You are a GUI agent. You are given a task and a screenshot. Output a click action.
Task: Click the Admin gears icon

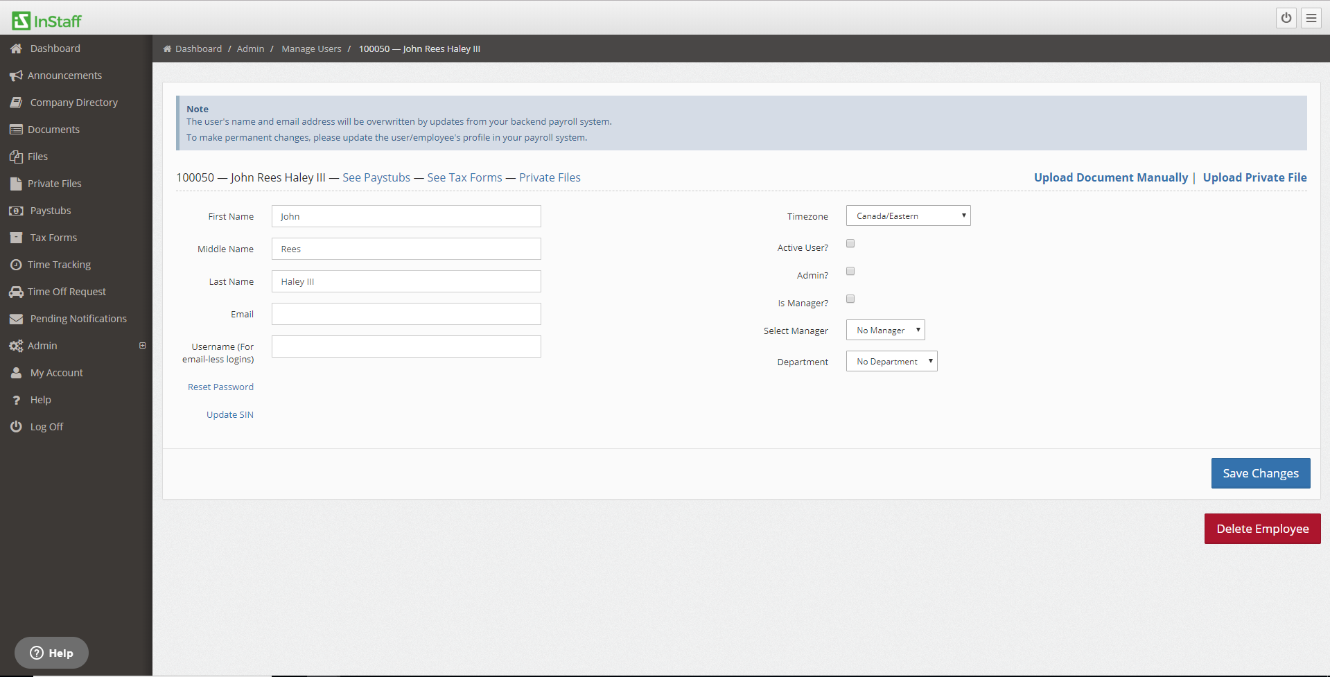pos(16,345)
